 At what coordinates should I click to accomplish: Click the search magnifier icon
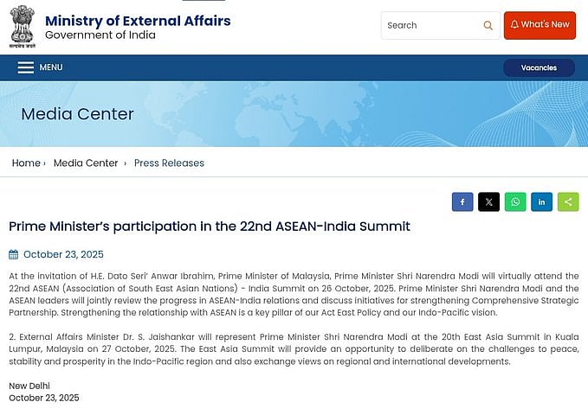(488, 26)
